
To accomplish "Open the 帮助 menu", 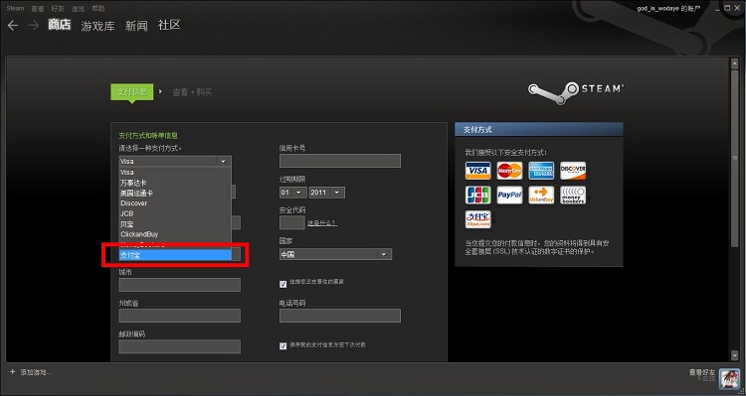I will coord(98,9).
